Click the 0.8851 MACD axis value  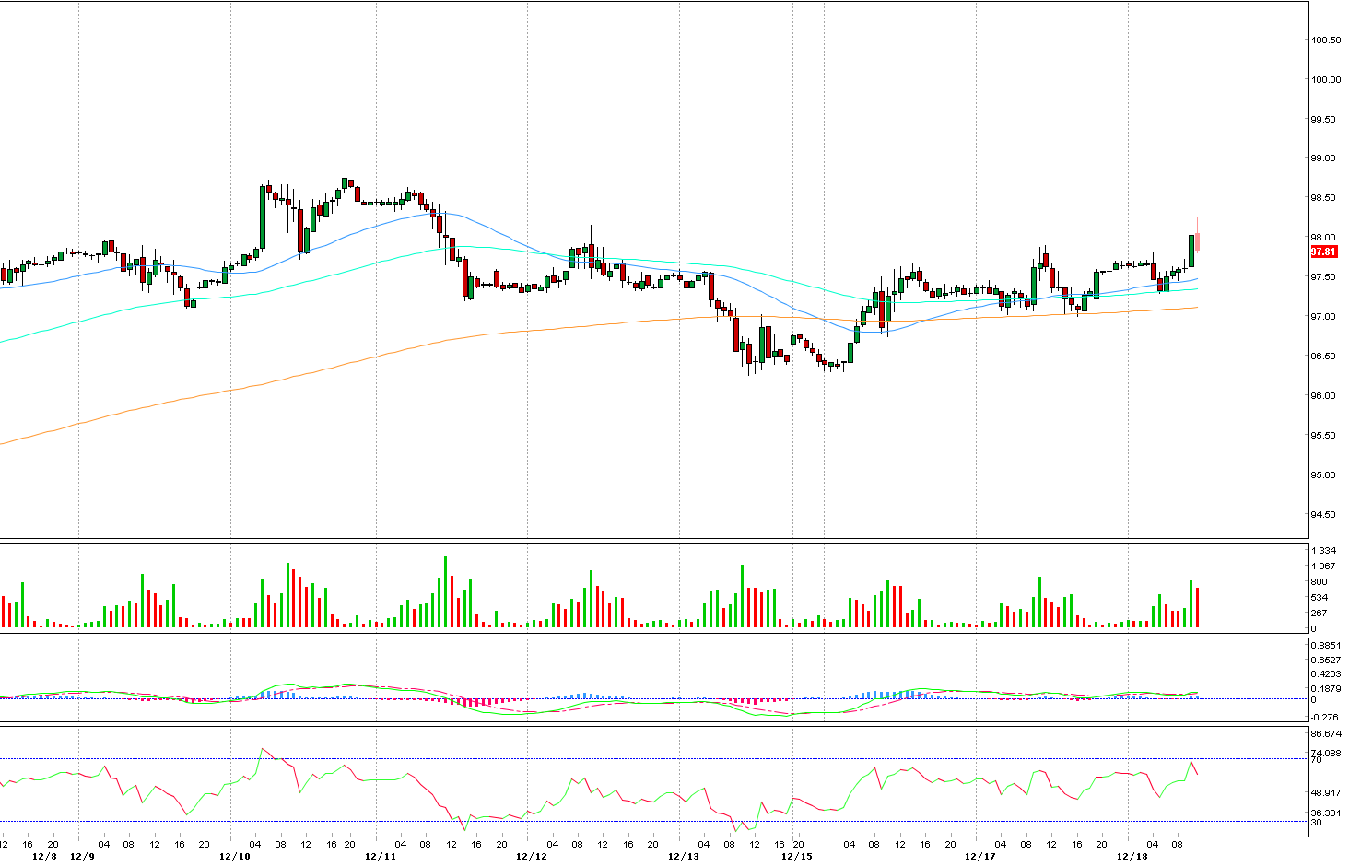pos(1326,646)
